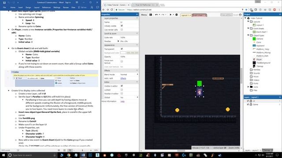Go back in the browser
The image size is (282, 158).
click(104, 10)
